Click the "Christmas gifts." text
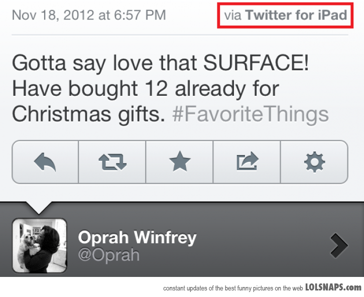 [x=89, y=114]
